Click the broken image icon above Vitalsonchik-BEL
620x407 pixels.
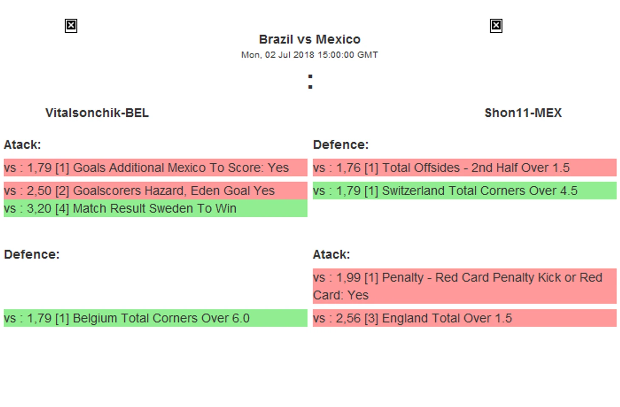coord(71,26)
